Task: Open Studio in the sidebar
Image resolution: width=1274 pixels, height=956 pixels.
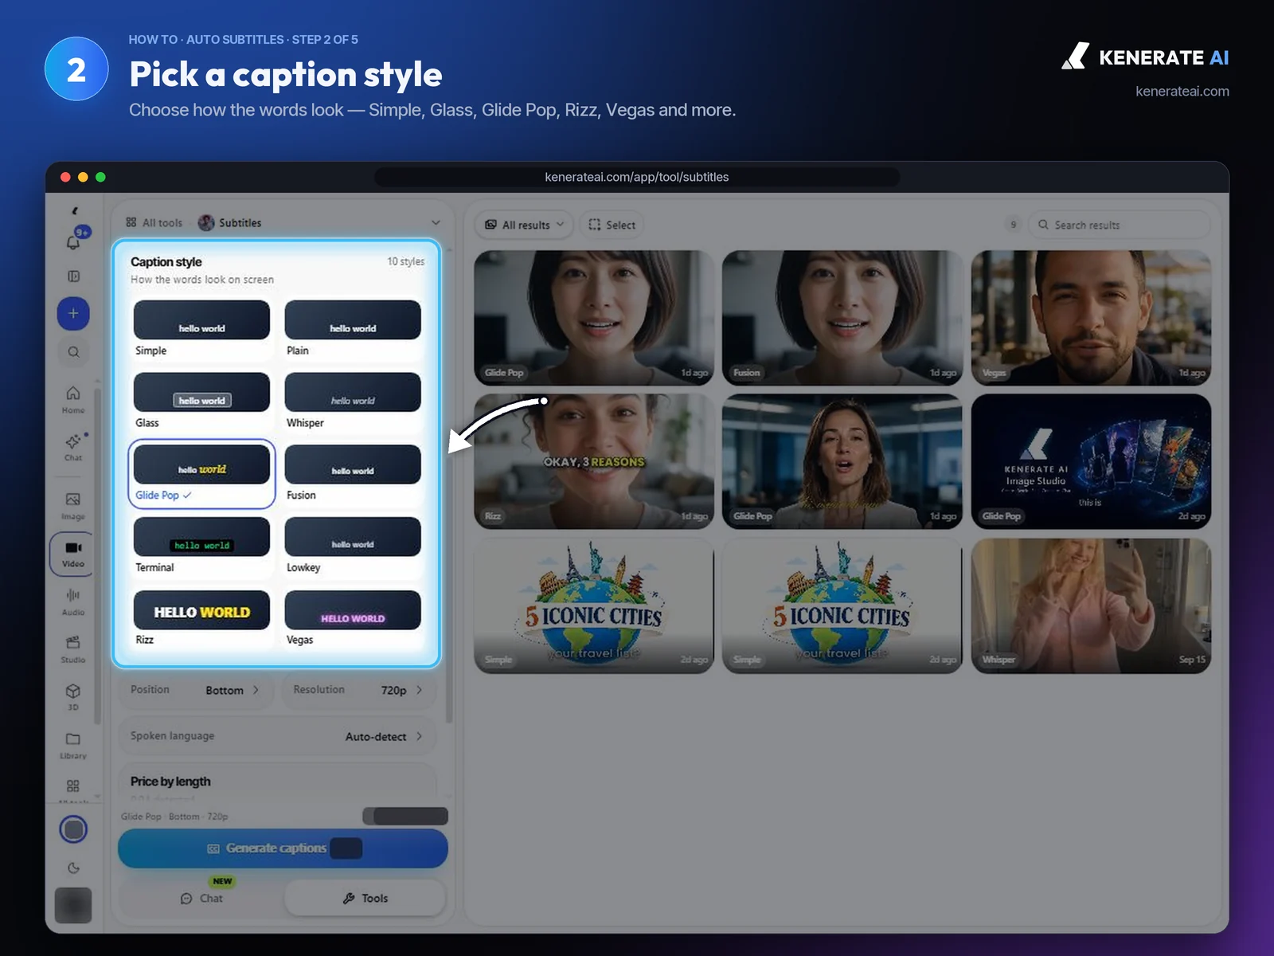Action: point(73,649)
